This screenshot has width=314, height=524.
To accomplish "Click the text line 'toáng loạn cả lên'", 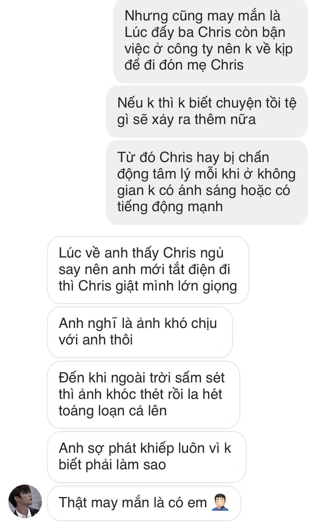I will [x=113, y=411].
